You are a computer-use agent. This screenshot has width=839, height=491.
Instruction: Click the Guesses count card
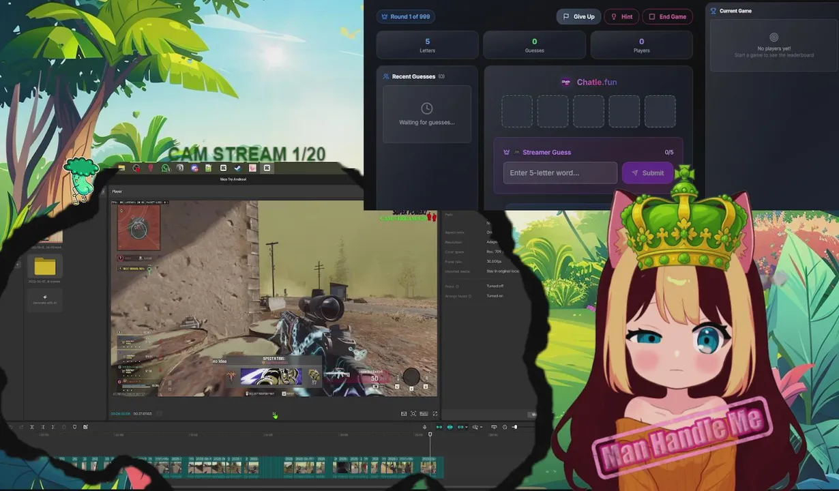534,45
